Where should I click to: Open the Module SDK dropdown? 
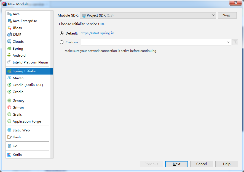pyautogui.click(x=148, y=15)
